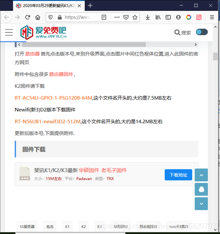Open the red 路由器 link

[x=32, y=54]
